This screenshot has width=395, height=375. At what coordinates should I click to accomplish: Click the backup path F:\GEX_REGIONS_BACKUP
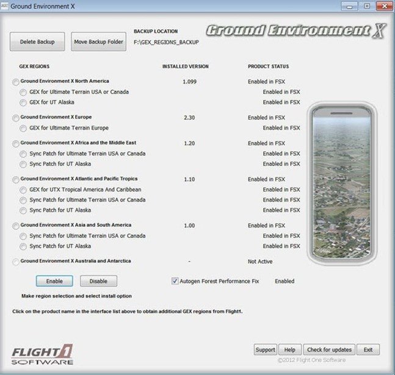166,42
